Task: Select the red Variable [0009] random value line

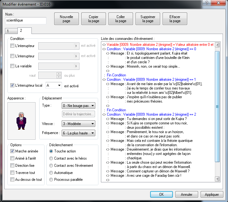Action: 158,45
